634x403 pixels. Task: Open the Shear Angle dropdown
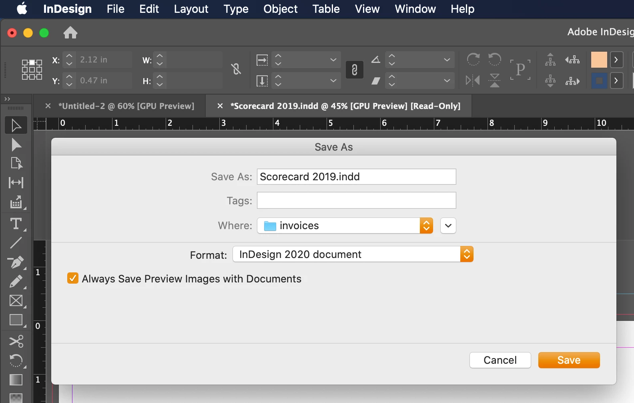447,81
